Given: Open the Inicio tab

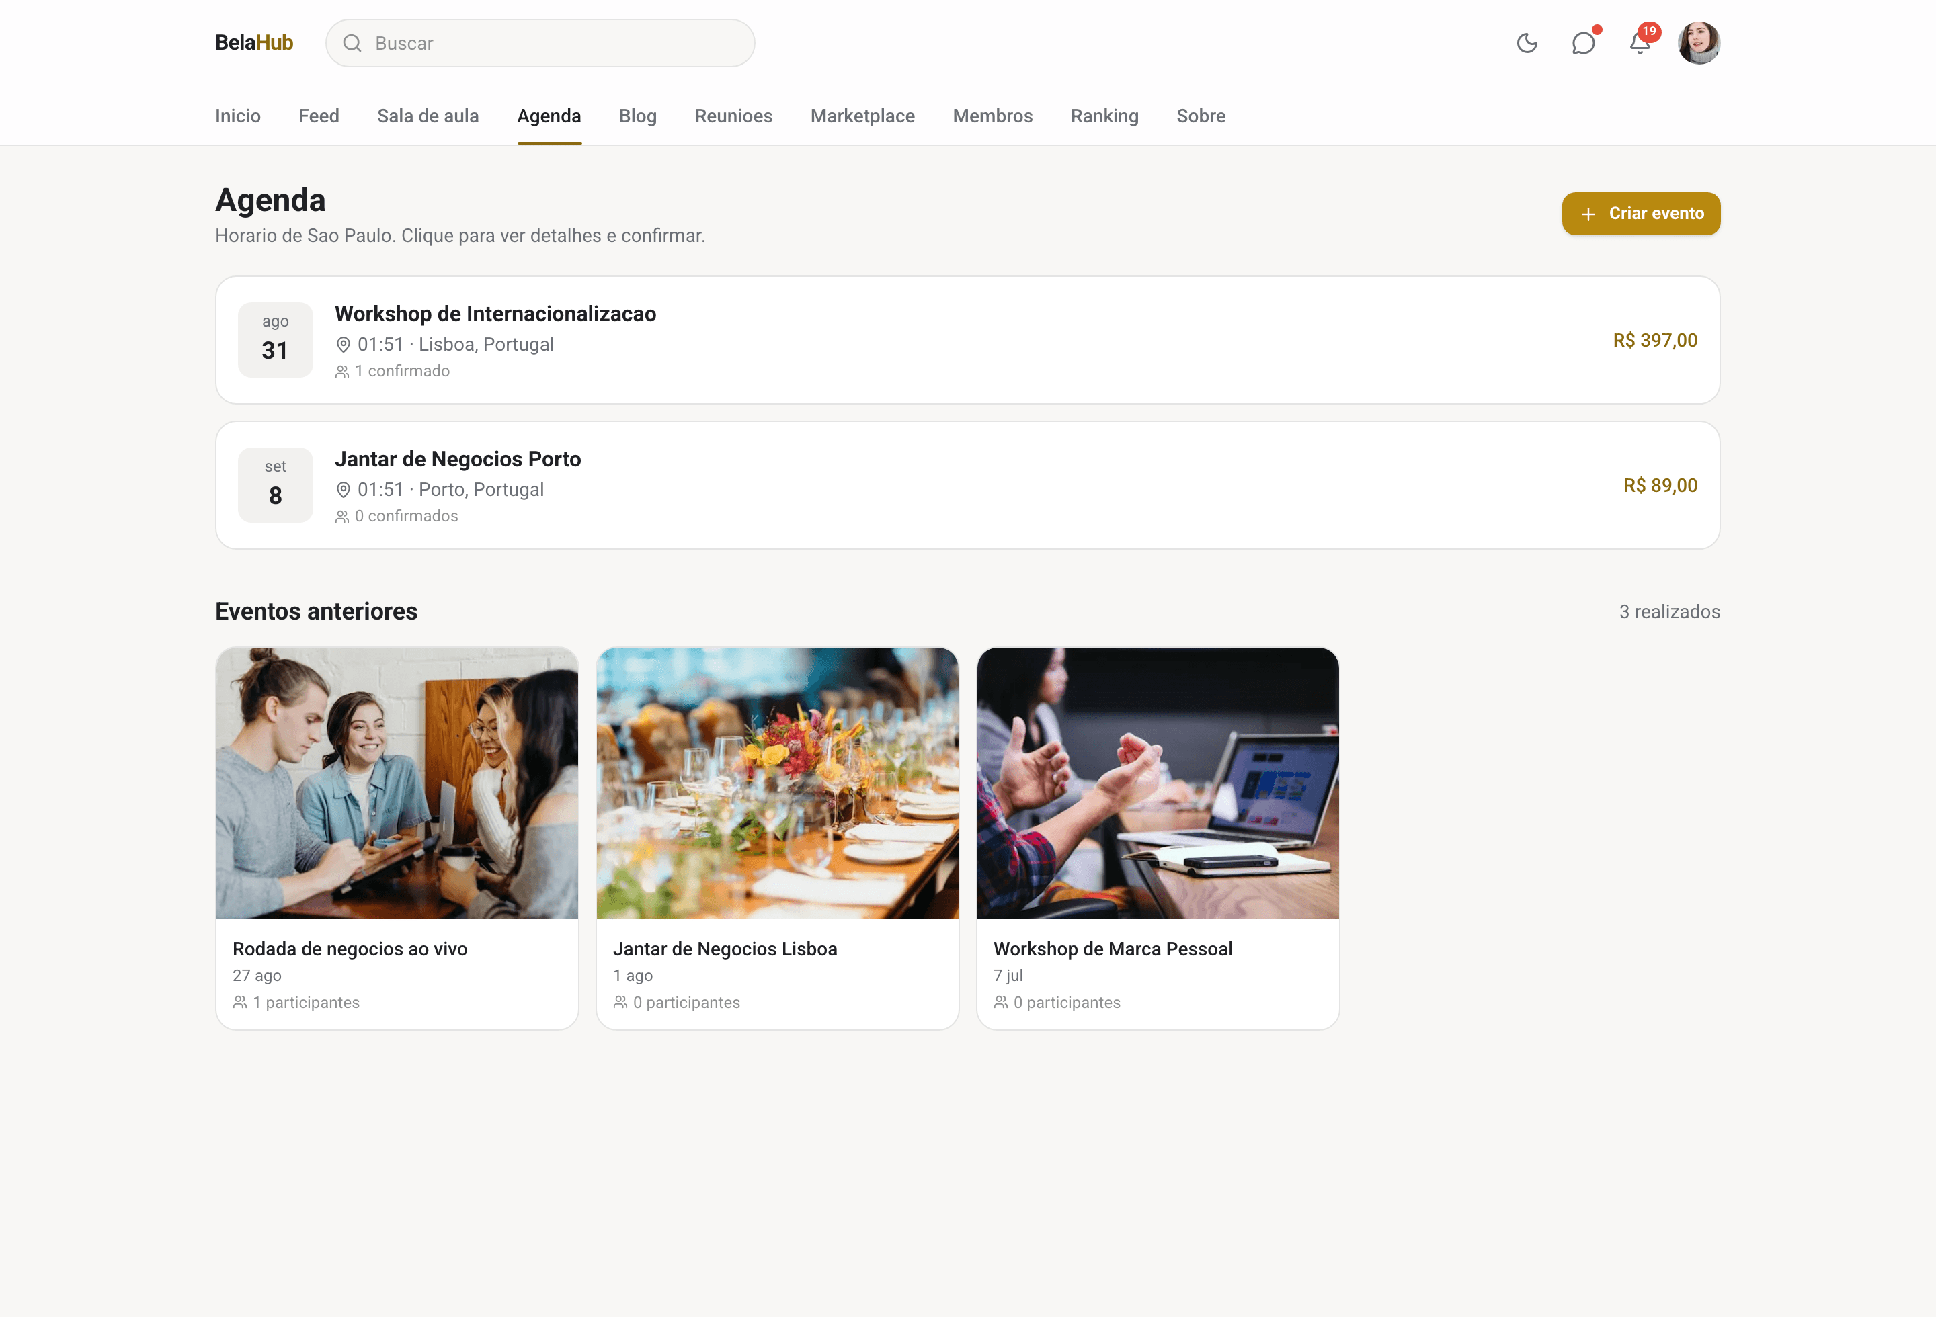Looking at the screenshot, I should 237,116.
